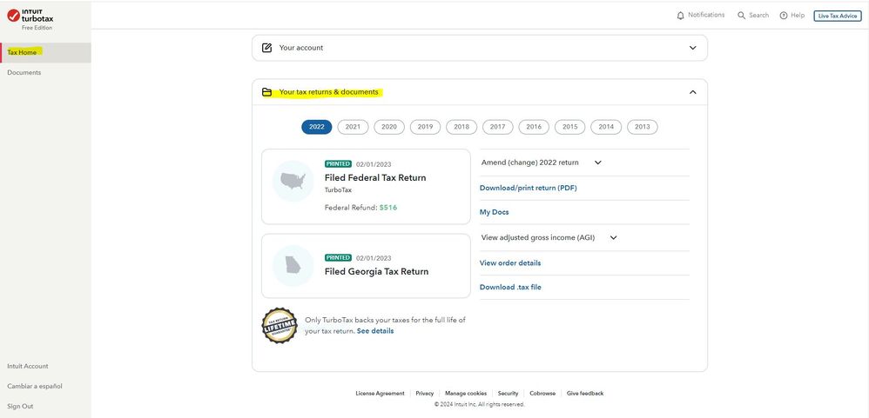Collapse Your tax returns & documents section
Viewport: 869px width, 418px height.
692,92
